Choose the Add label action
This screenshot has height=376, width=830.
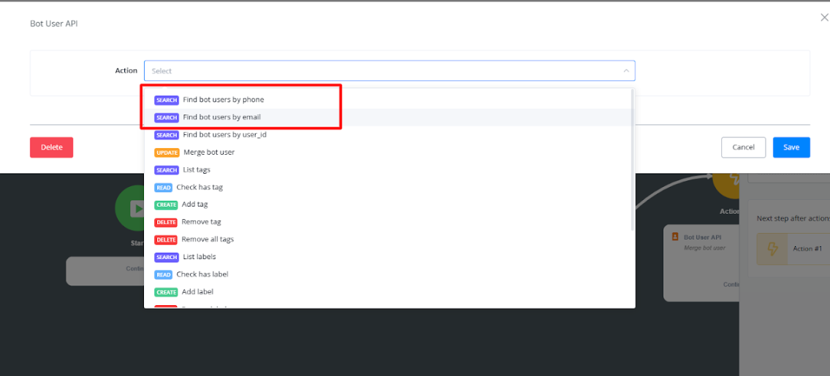(197, 292)
